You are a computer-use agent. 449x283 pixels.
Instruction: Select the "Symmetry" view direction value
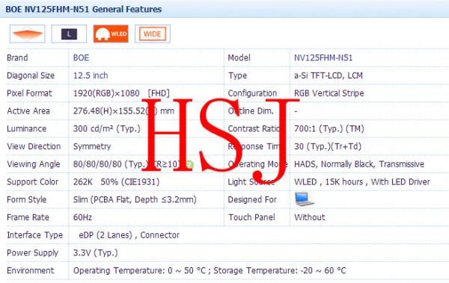pyautogui.click(x=92, y=146)
